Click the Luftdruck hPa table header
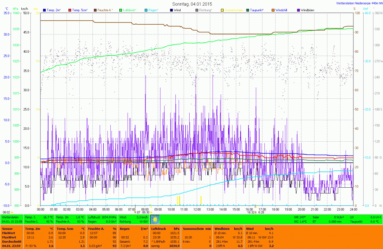The image size is (383, 249). point(165,228)
